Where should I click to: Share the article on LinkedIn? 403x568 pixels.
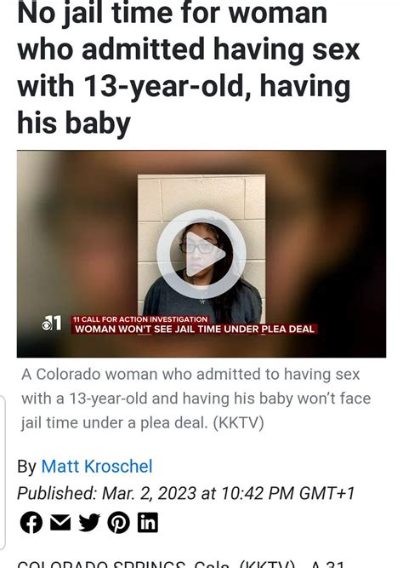[x=148, y=522]
